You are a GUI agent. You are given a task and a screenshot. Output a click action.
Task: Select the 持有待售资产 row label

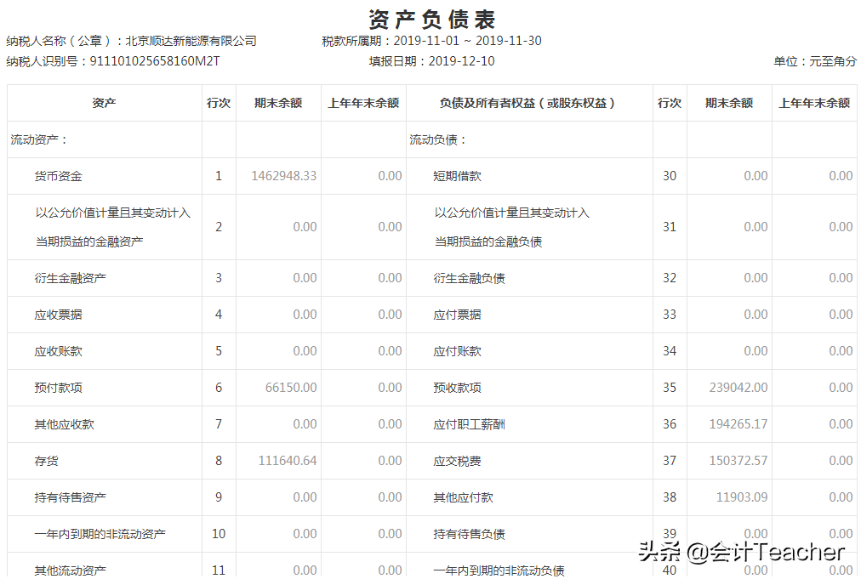click(x=71, y=497)
